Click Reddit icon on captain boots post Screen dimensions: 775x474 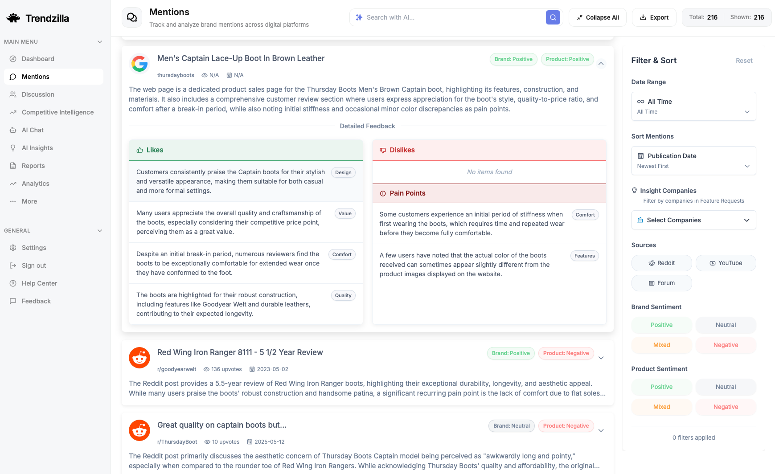click(139, 430)
